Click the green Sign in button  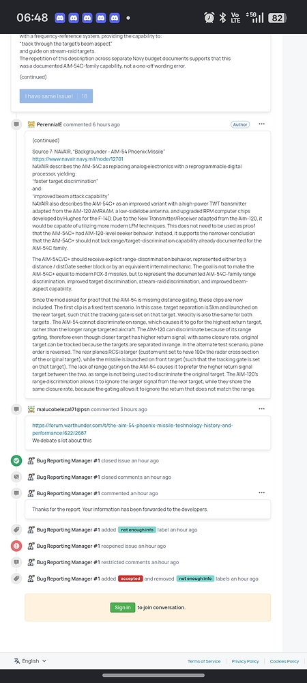pos(123,607)
